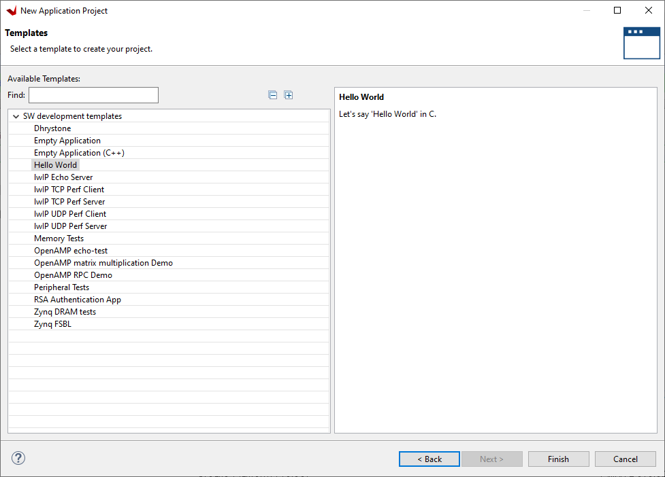The image size is (665, 477).
Task: Select the Dhrystone template
Action: click(52, 128)
